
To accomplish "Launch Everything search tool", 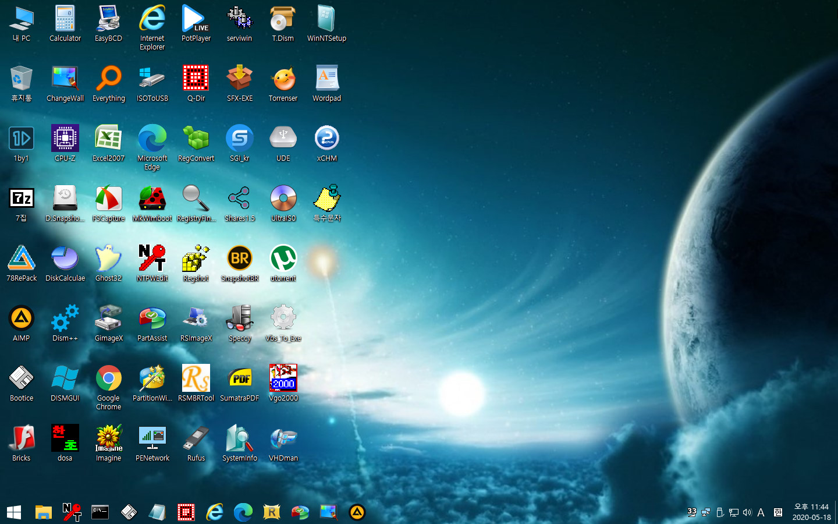I will [109, 84].
